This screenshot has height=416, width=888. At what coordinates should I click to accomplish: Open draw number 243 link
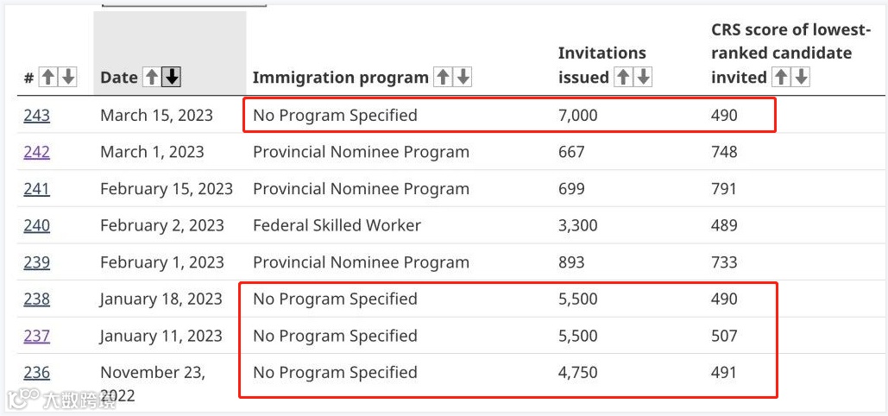[x=36, y=116]
